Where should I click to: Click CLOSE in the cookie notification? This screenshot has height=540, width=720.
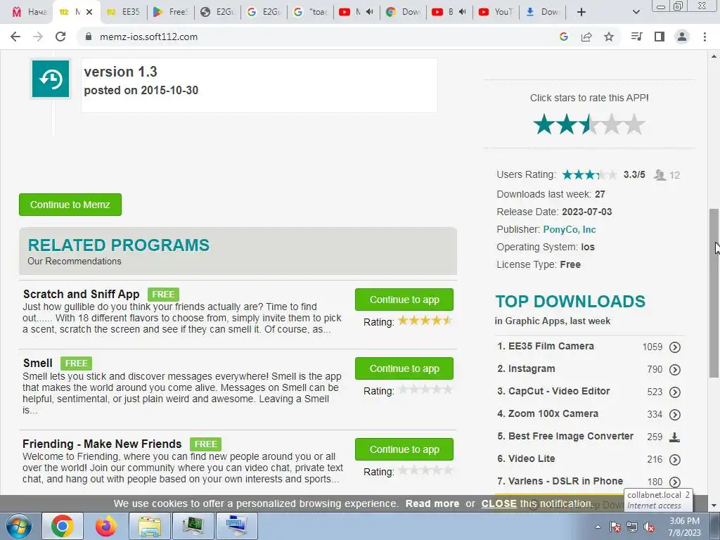pyautogui.click(x=499, y=503)
